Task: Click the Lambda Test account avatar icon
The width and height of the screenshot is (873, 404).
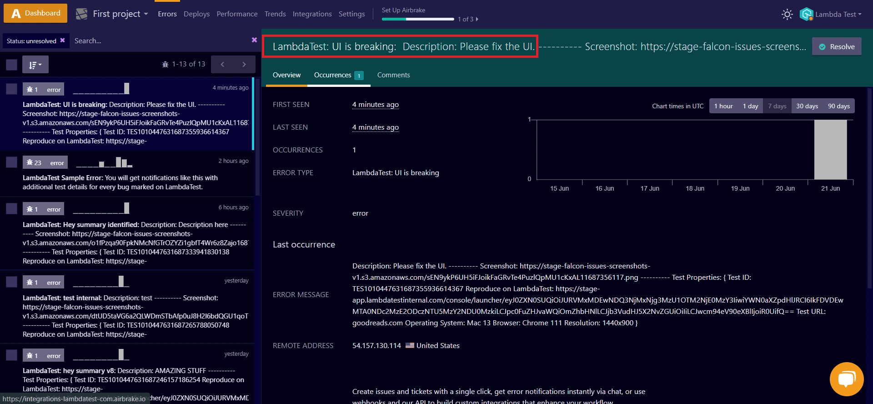Action: coord(806,15)
